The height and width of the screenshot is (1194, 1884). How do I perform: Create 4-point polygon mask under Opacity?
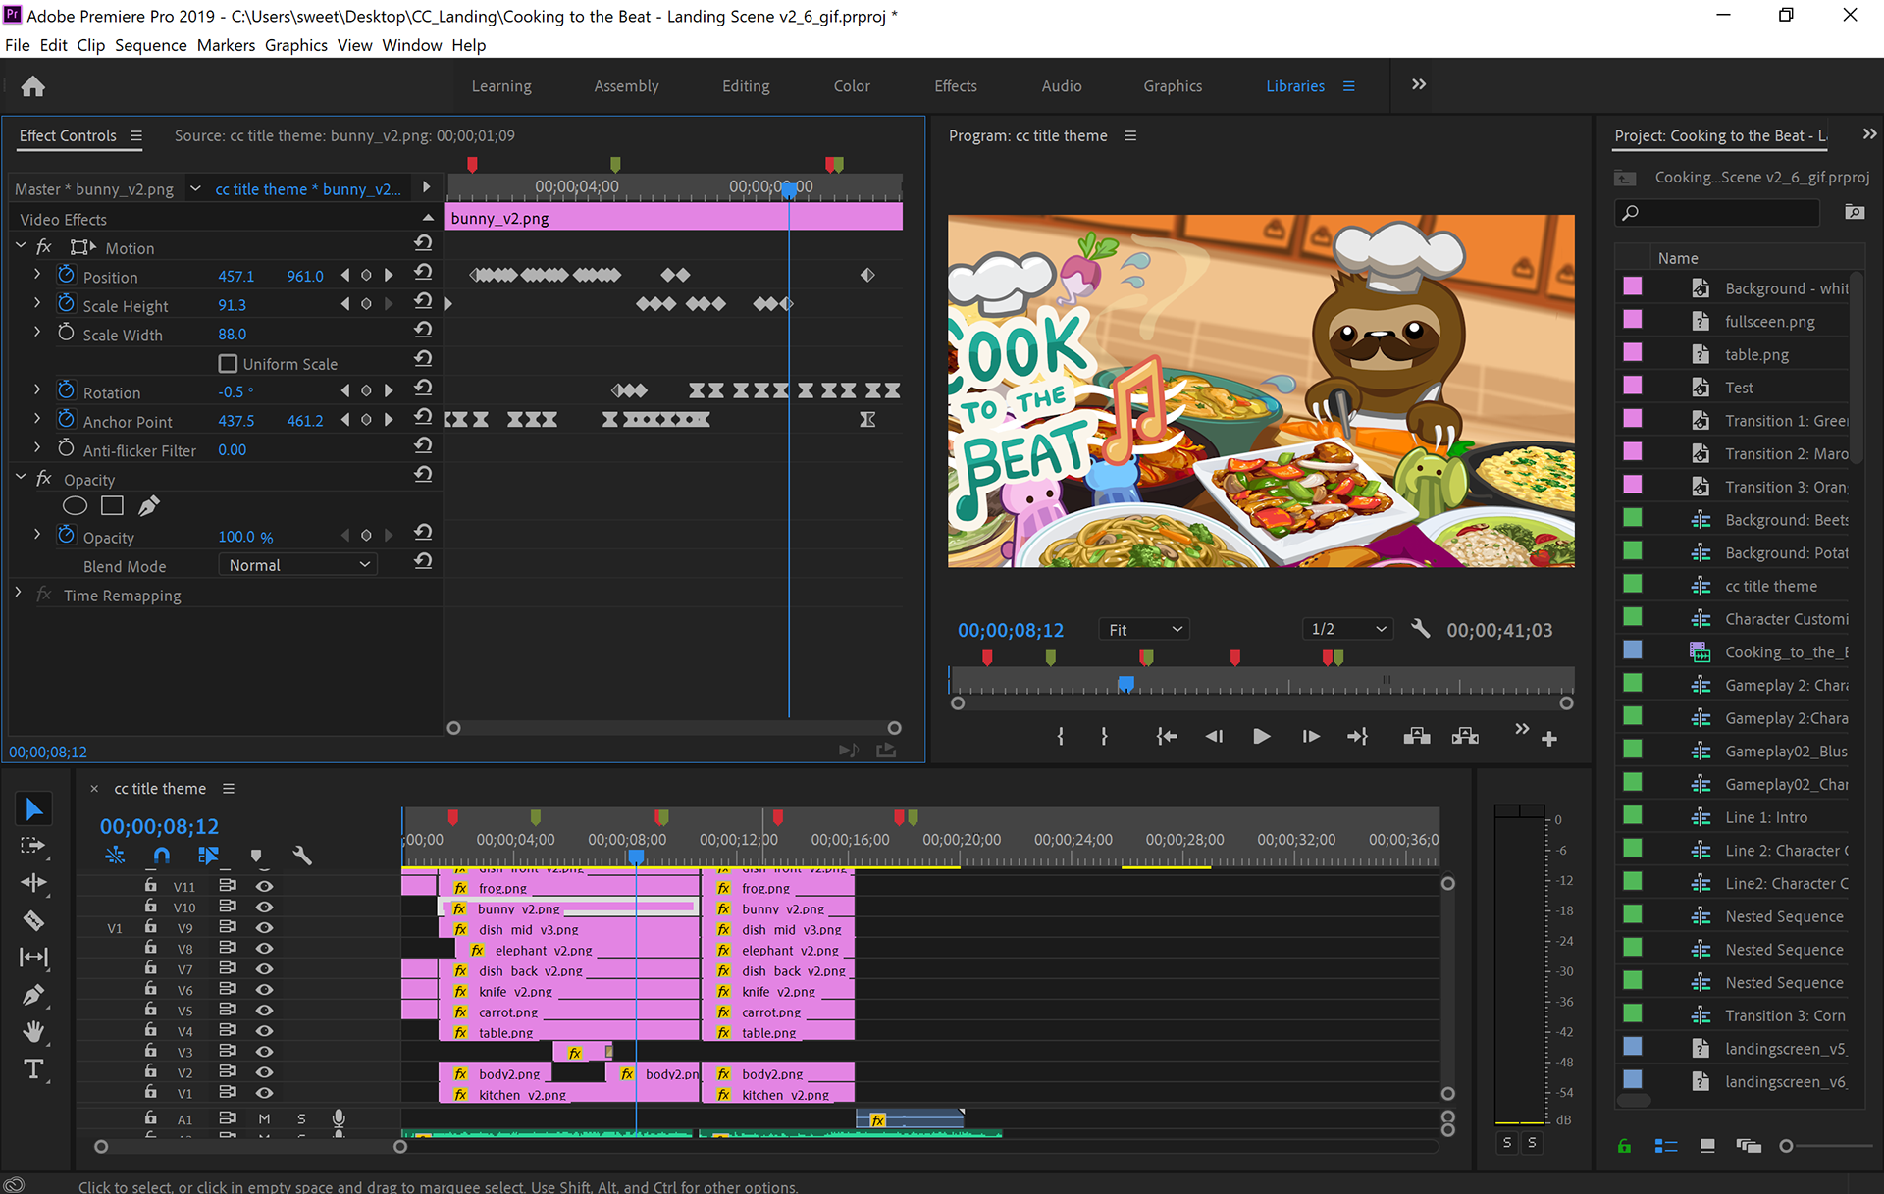(112, 506)
